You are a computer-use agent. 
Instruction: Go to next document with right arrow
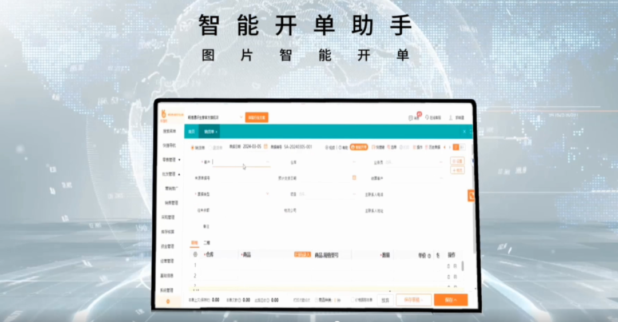click(x=450, y=147)
